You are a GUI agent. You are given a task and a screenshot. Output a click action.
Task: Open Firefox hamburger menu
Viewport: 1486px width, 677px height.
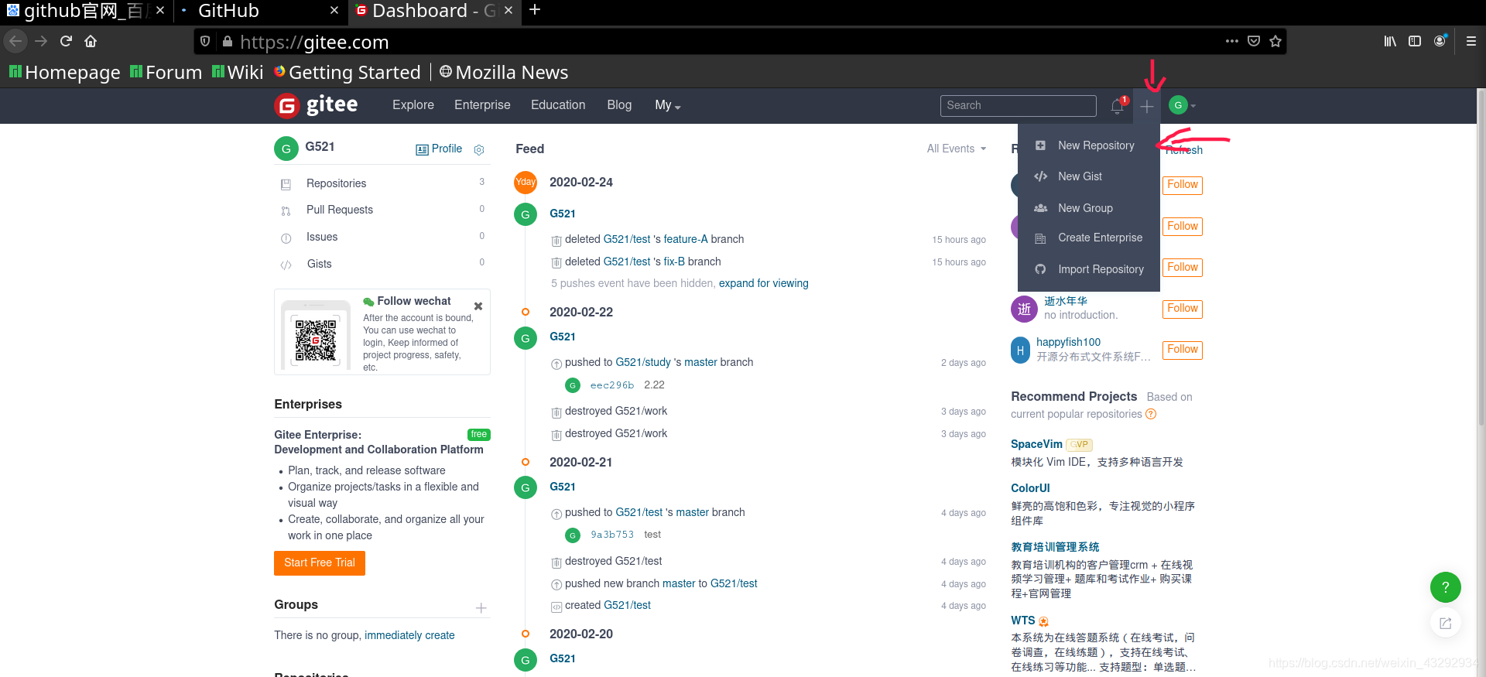click(1471, 41)
